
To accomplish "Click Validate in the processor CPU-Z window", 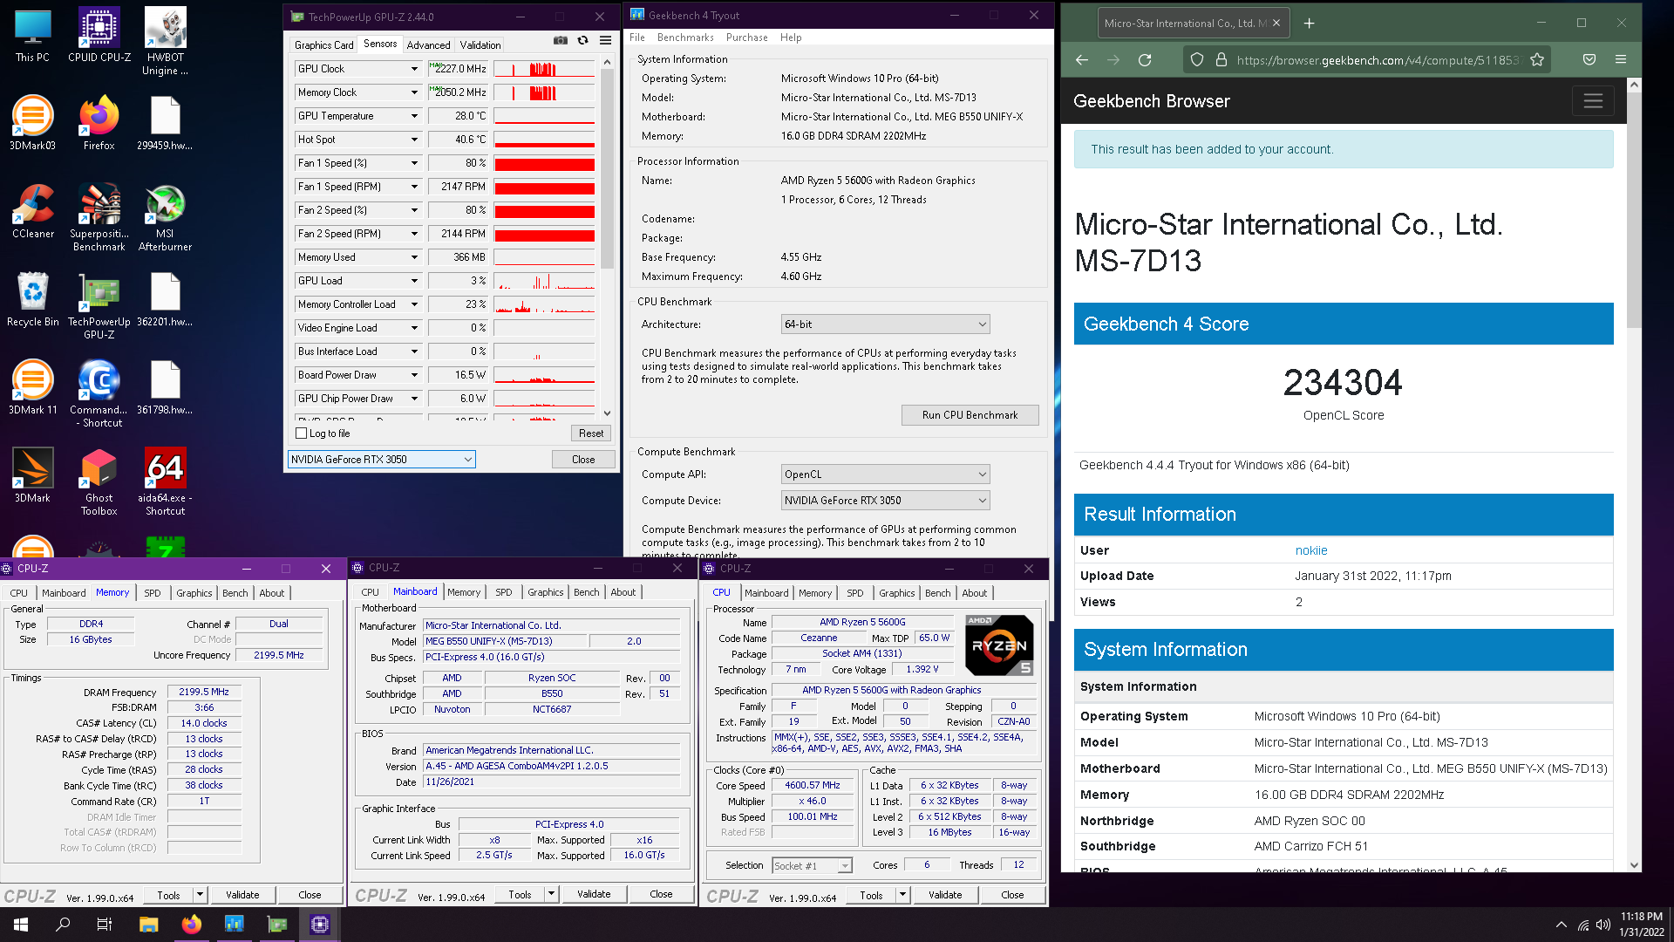I will (945, 895).
